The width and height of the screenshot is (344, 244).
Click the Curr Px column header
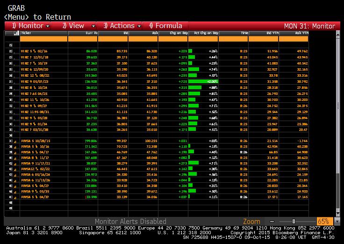click(x=83, y=33)
